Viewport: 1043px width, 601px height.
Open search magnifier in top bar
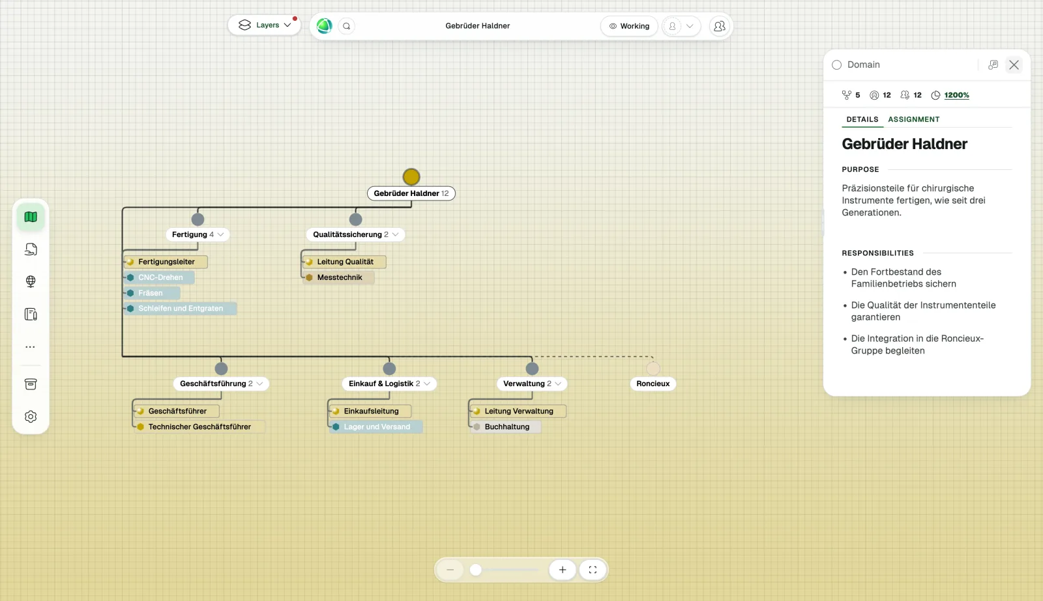[x=347, y=26]
